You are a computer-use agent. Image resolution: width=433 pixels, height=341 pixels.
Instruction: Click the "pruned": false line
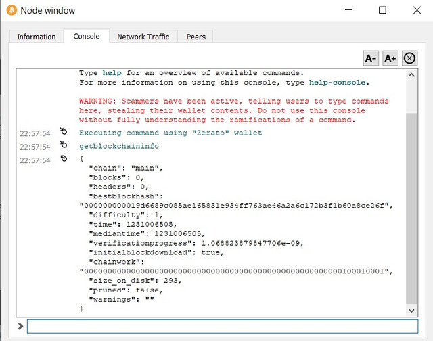coord(126,290)
